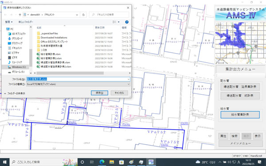Click the horizontal scrollbar in file list
The width and height of the screenshot is (266, 166).
pos(70,73)
